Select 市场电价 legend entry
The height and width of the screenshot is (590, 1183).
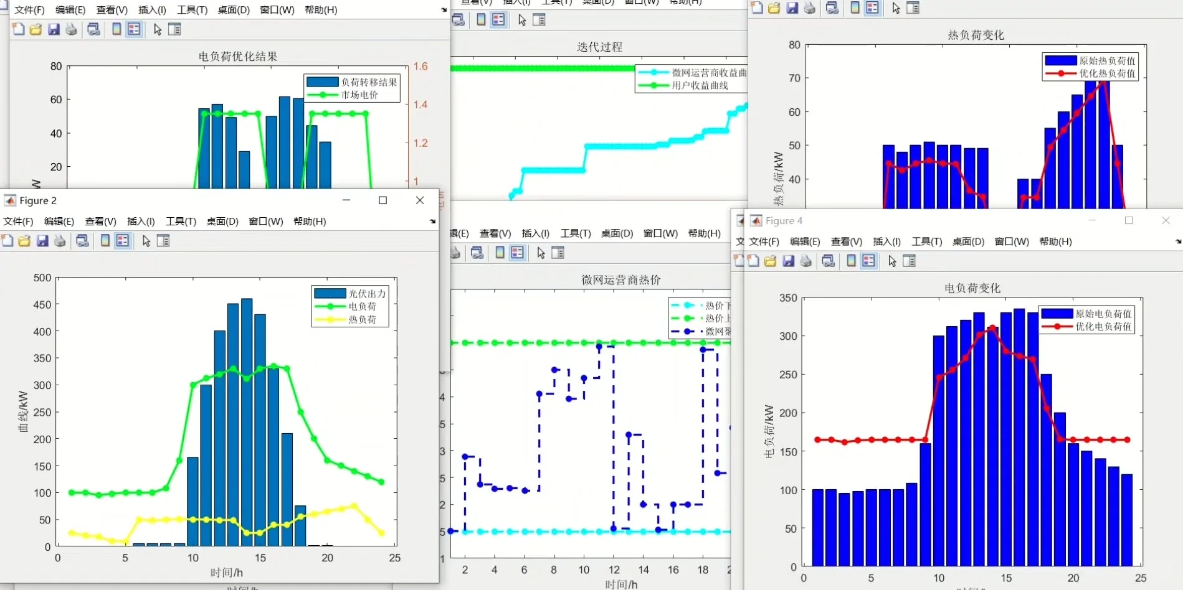[x=343, y=95]
